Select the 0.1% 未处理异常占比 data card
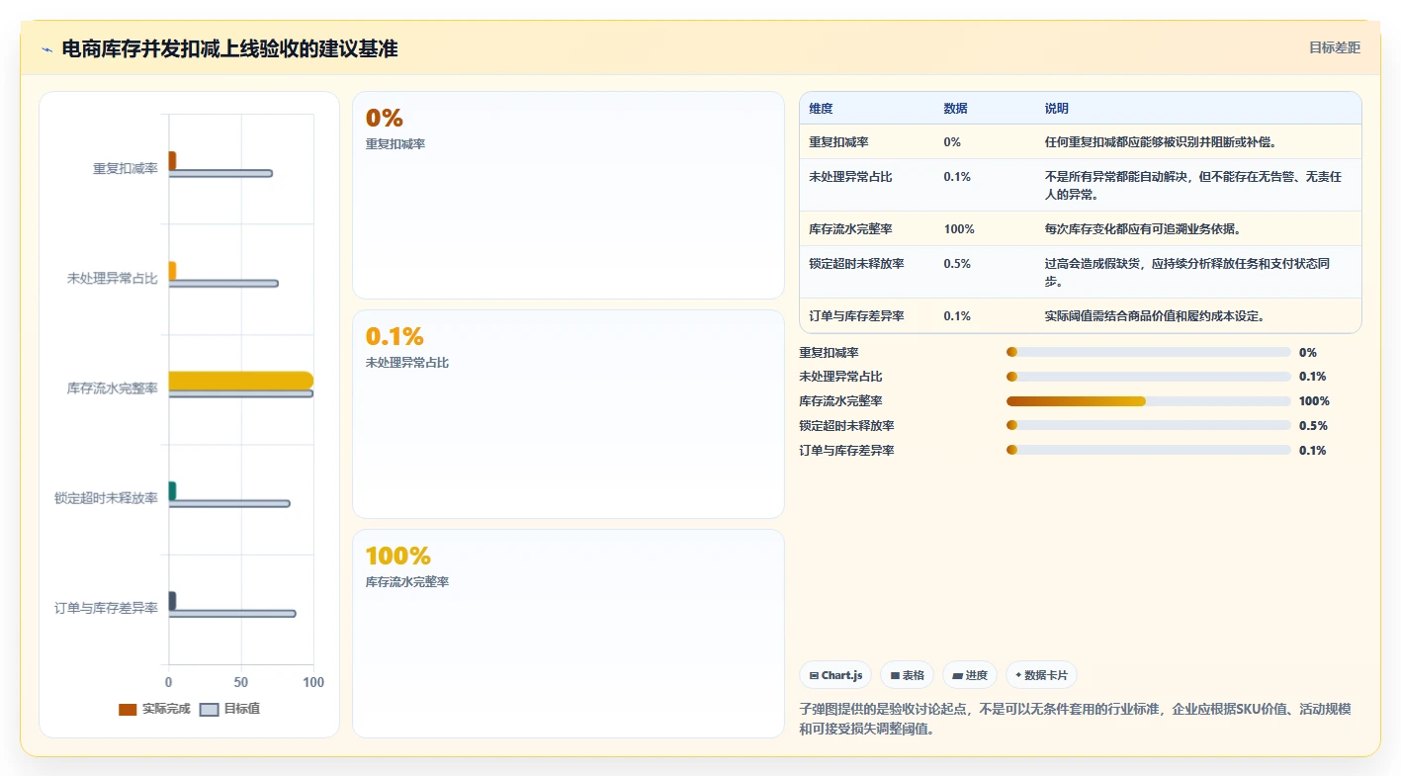Screen dimensions: 1401x776 [569, 414]
